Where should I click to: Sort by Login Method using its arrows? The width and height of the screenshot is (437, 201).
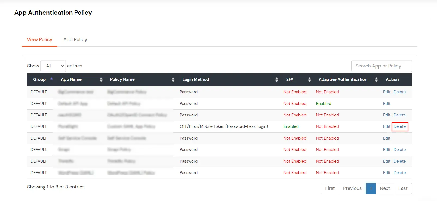click(x=277, y=79)
